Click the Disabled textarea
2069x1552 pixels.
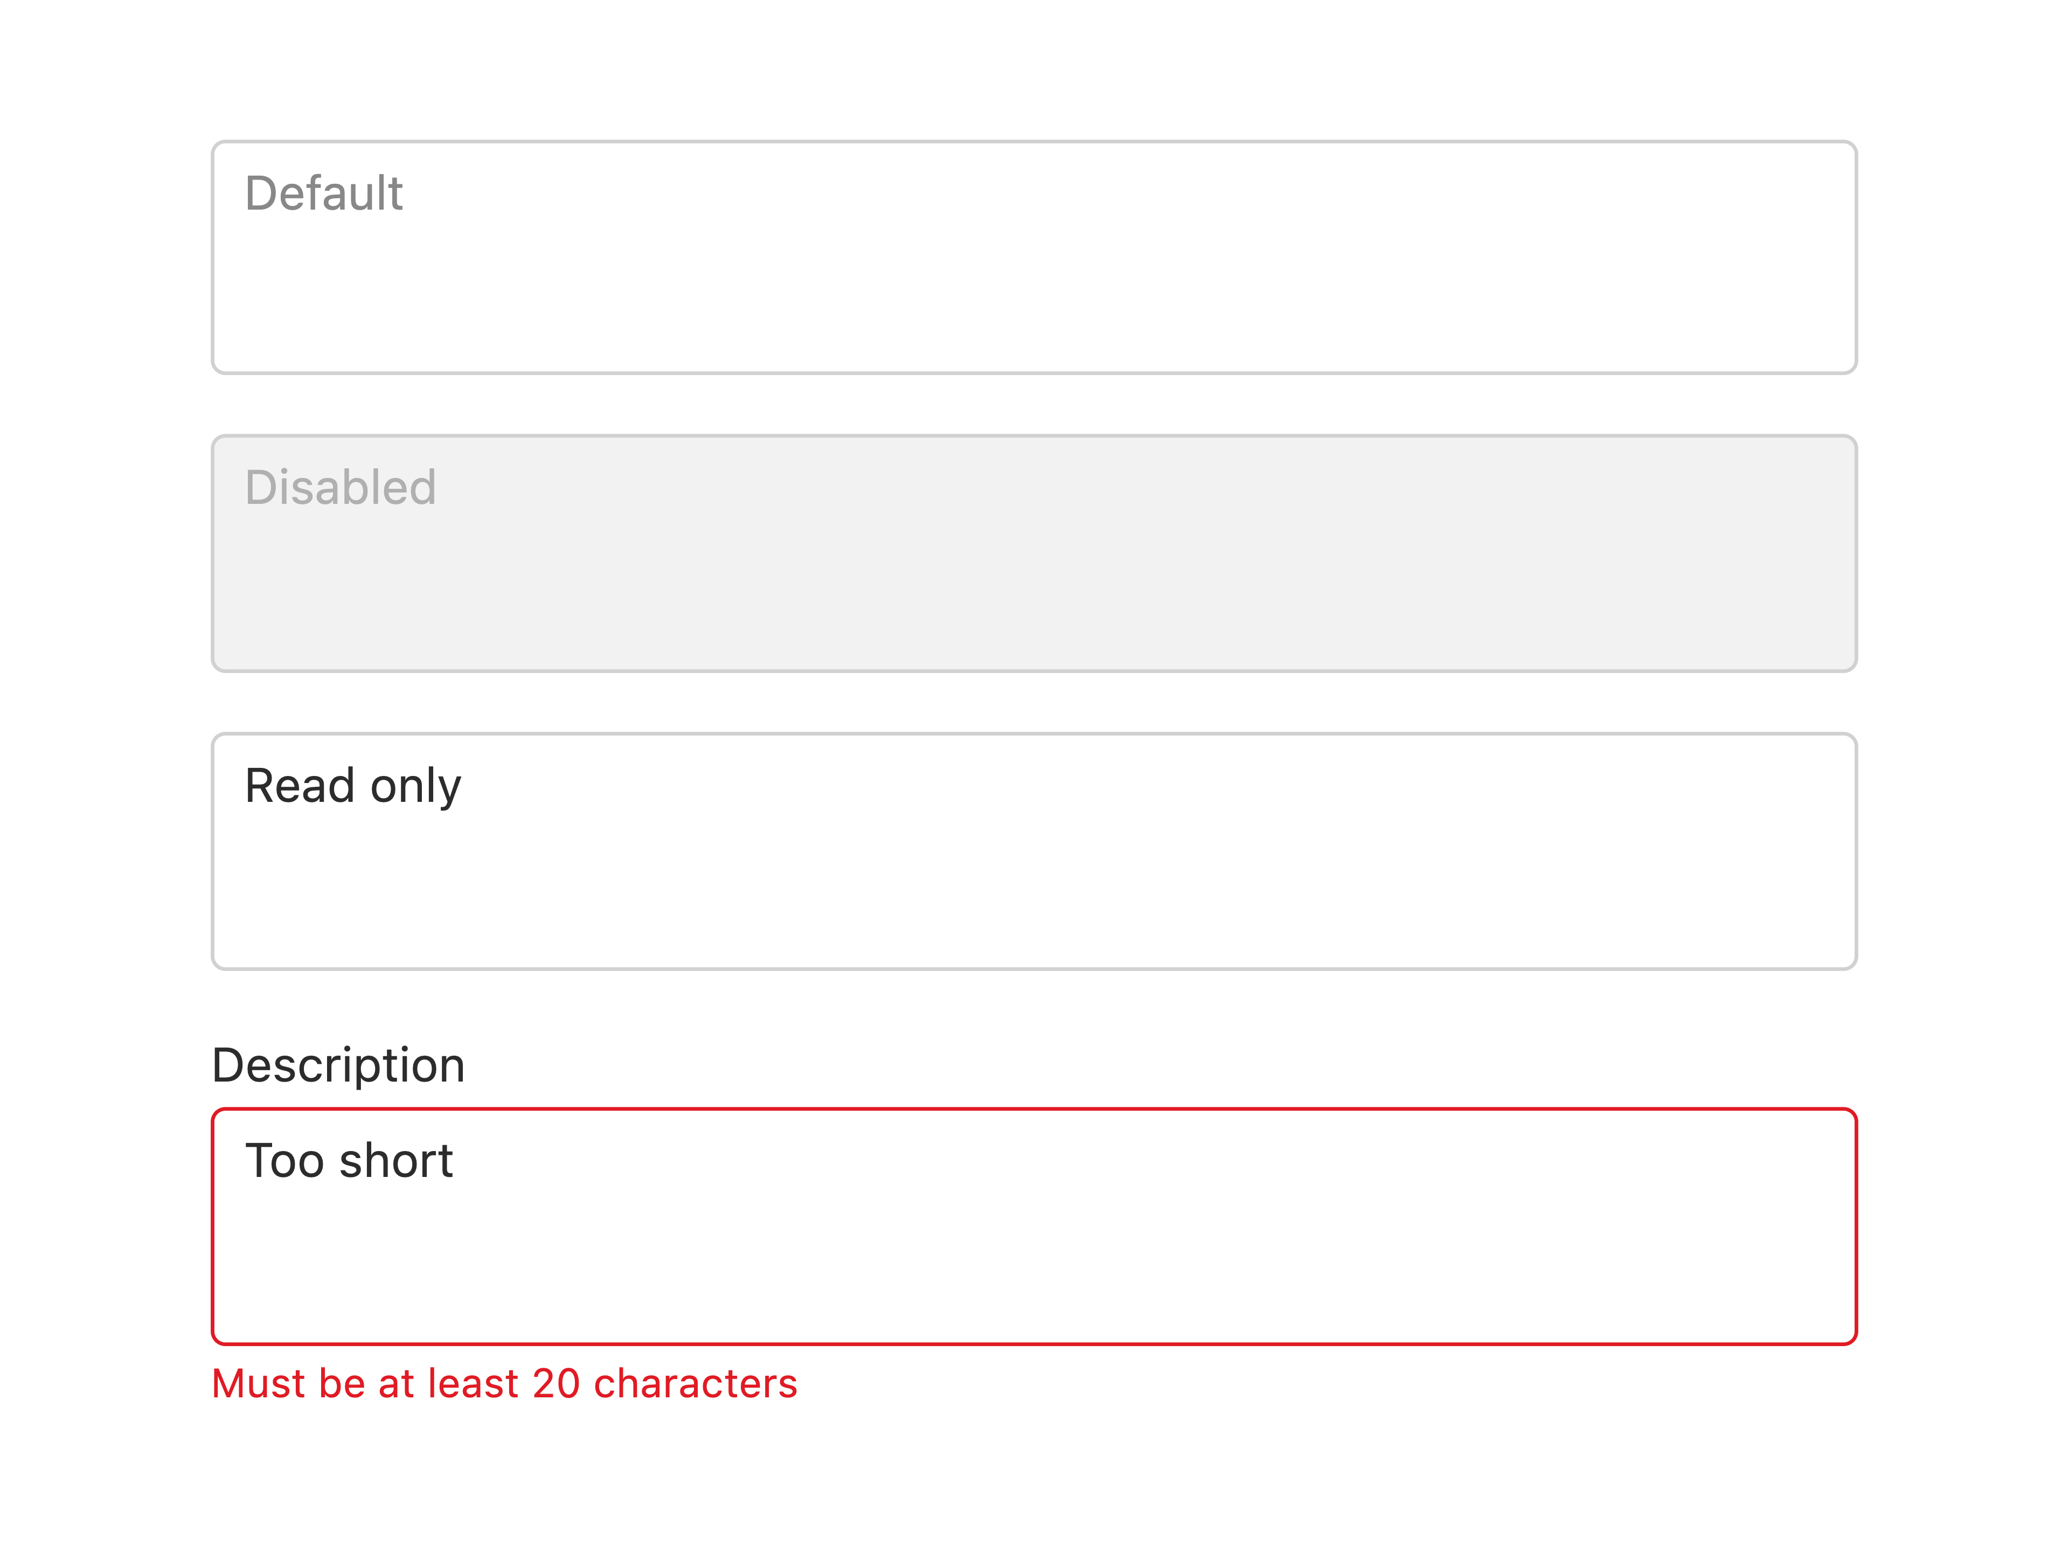pyautogui.click(x=1033, y=553)
